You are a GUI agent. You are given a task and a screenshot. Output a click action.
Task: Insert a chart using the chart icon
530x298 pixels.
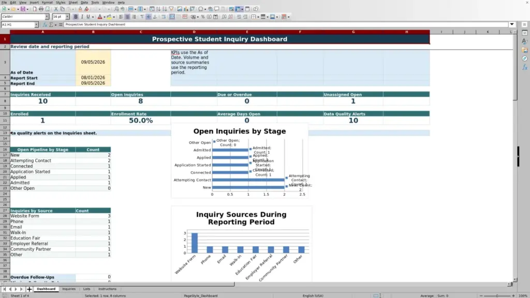point(186,9)
